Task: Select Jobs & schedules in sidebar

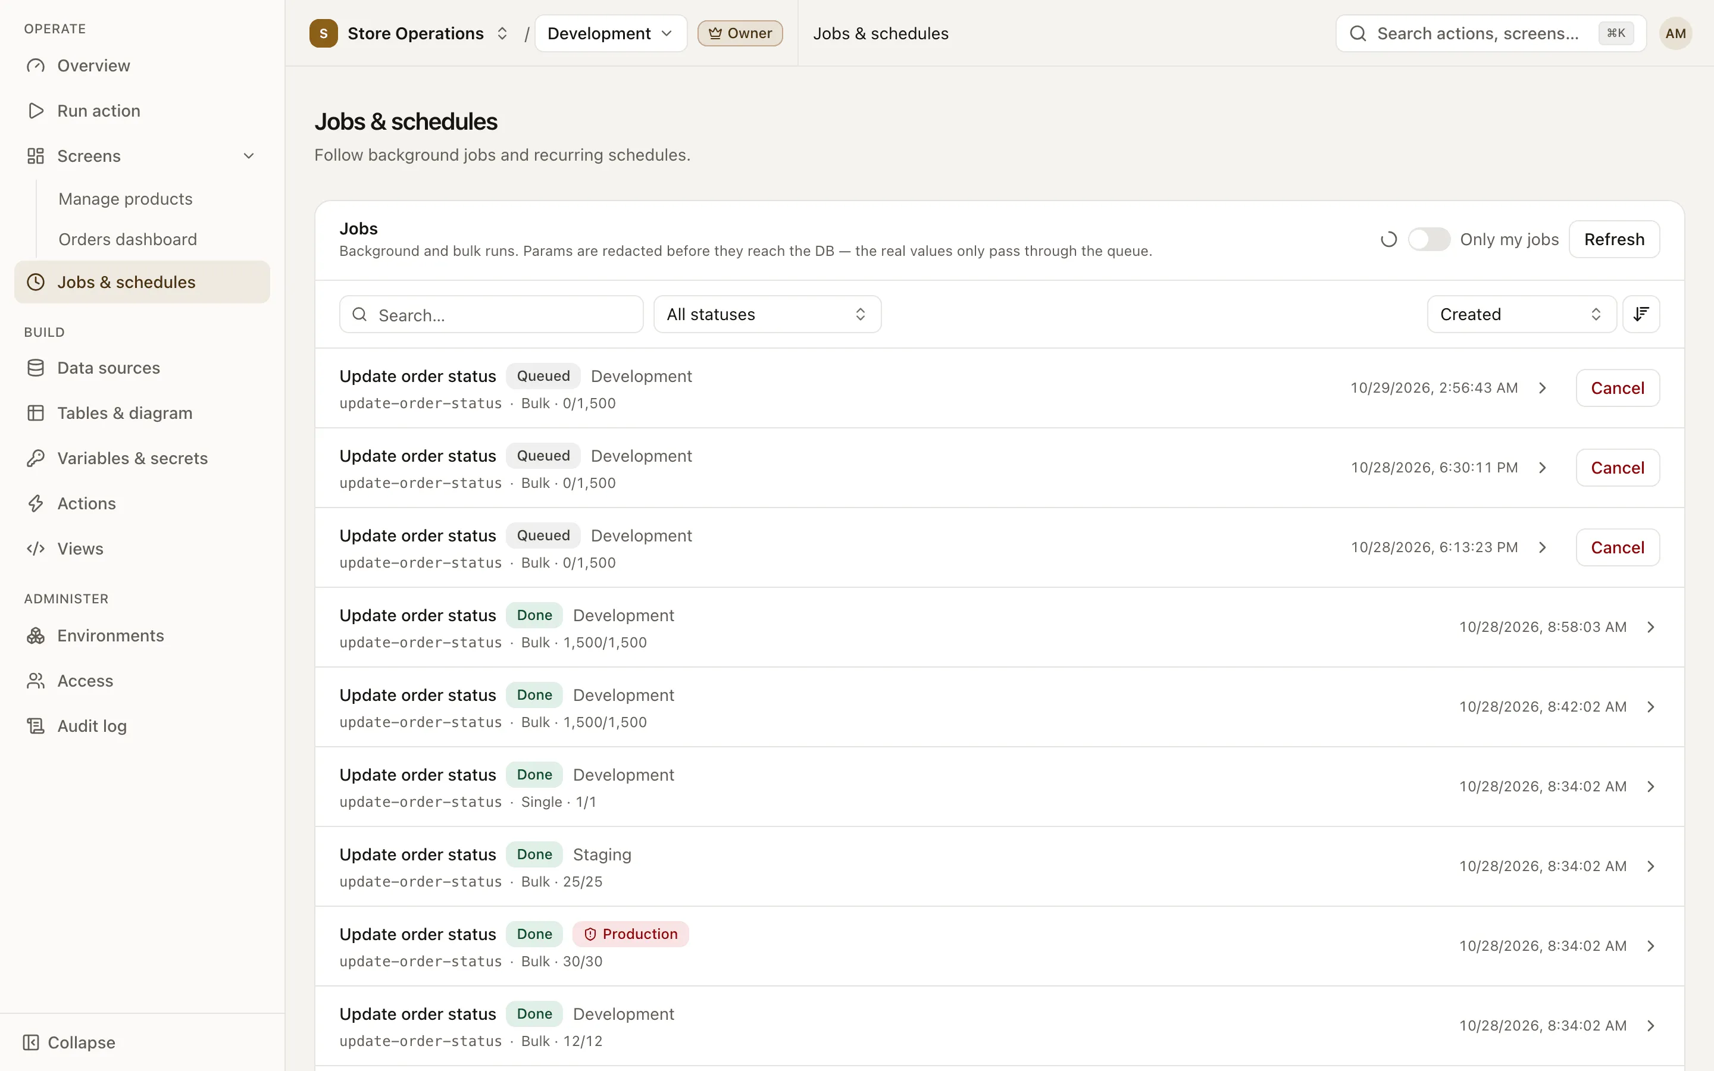Action: [x=142, y=282]
